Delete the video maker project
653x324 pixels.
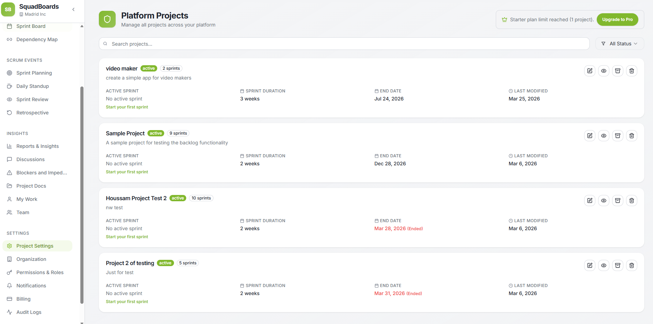point(632,71)
